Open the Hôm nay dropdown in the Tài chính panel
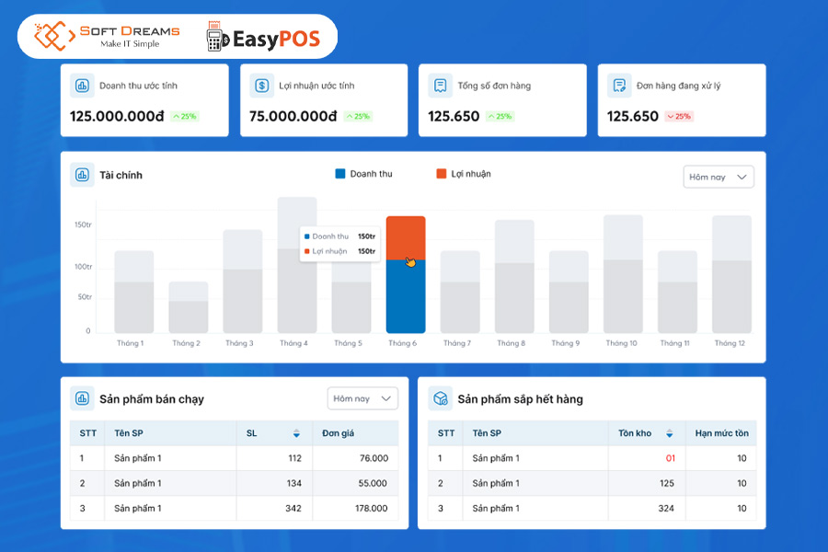The image size is (828, 552). click(x=718, y=176)
